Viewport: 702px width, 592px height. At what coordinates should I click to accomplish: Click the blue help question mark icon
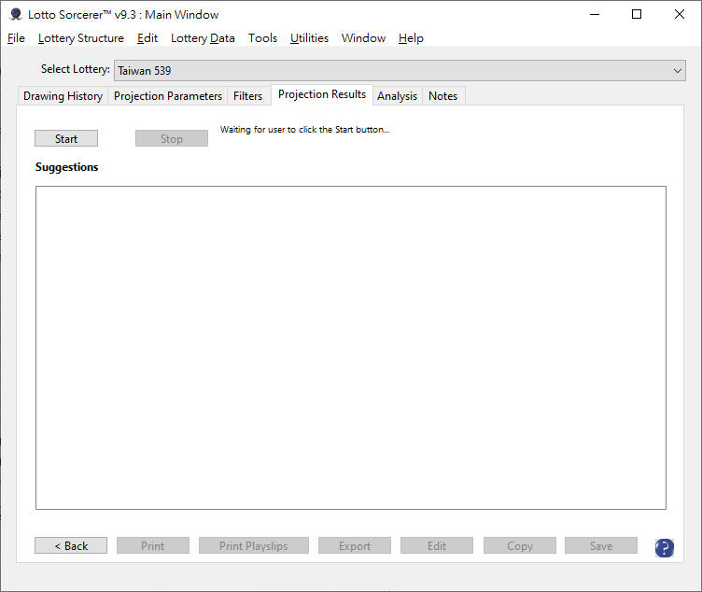point(664,547)
